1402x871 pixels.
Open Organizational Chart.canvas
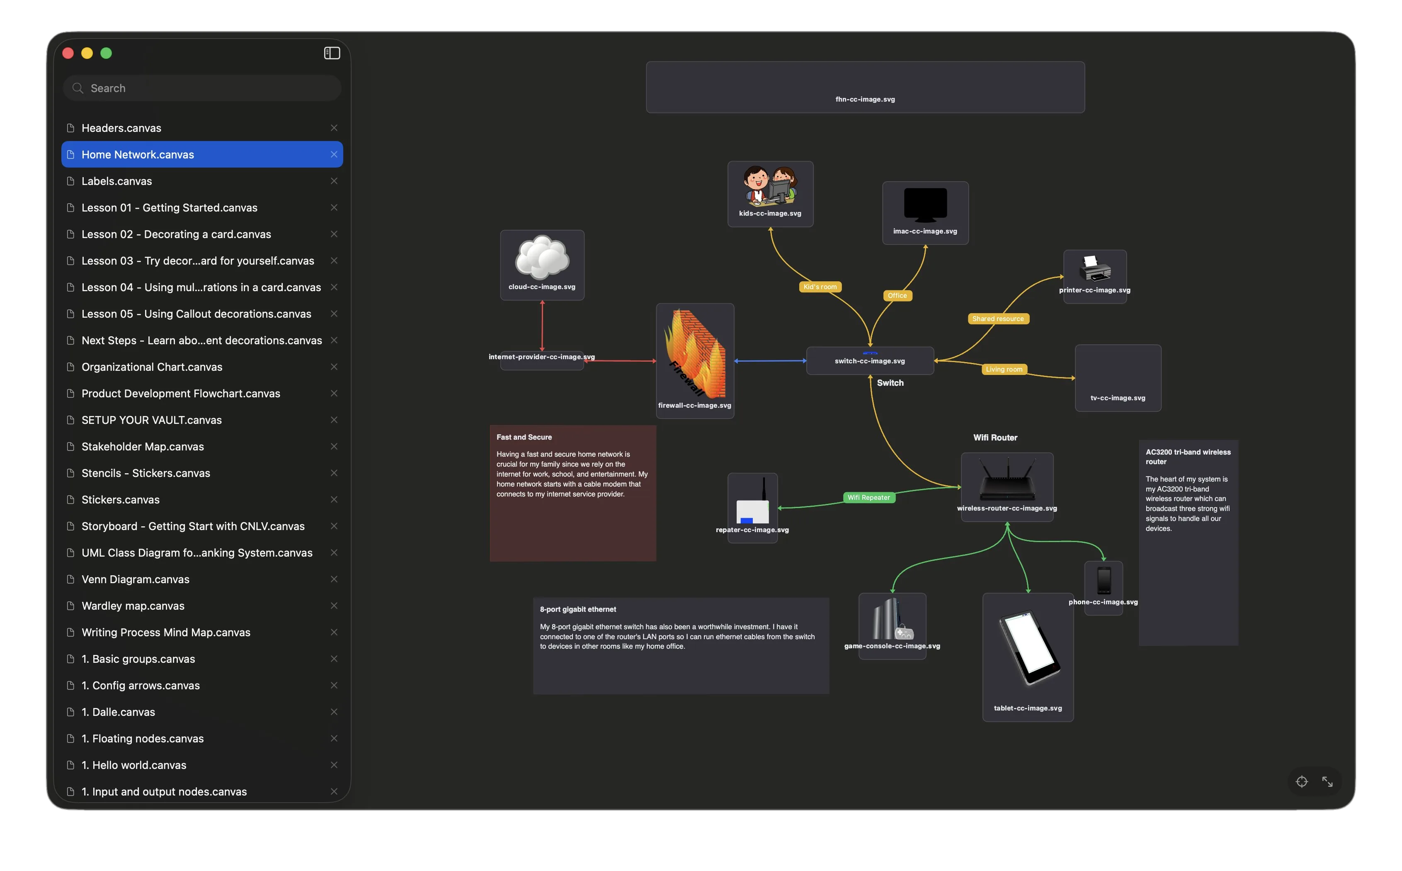[202, 367]
